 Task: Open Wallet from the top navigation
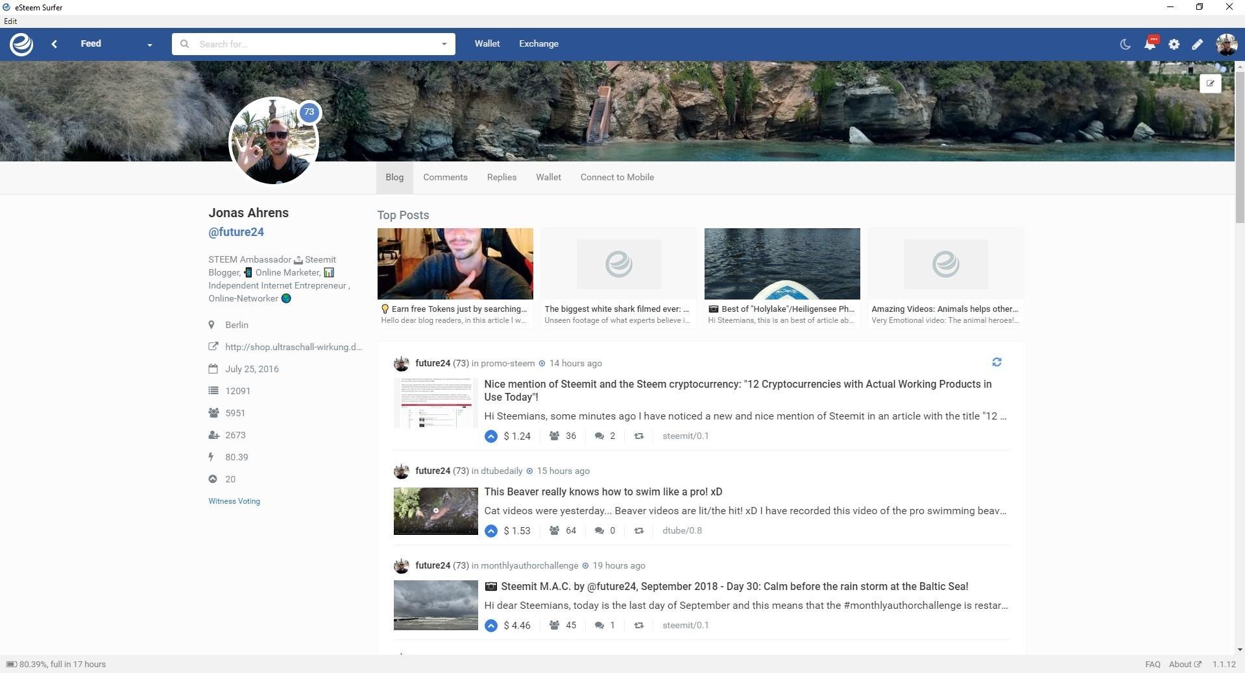(487, 43)
